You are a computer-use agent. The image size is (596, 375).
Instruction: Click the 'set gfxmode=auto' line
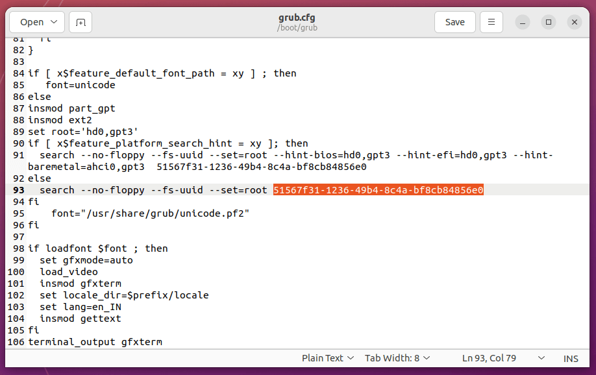tap(86, 260)
